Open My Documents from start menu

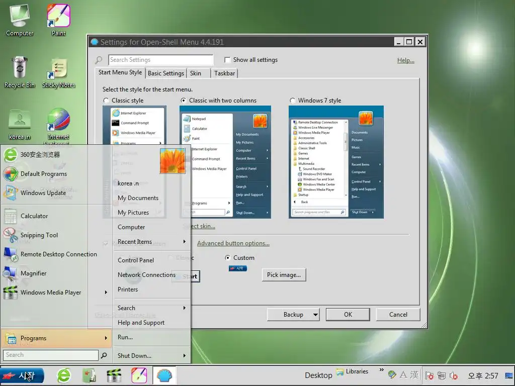click(152, 198)
